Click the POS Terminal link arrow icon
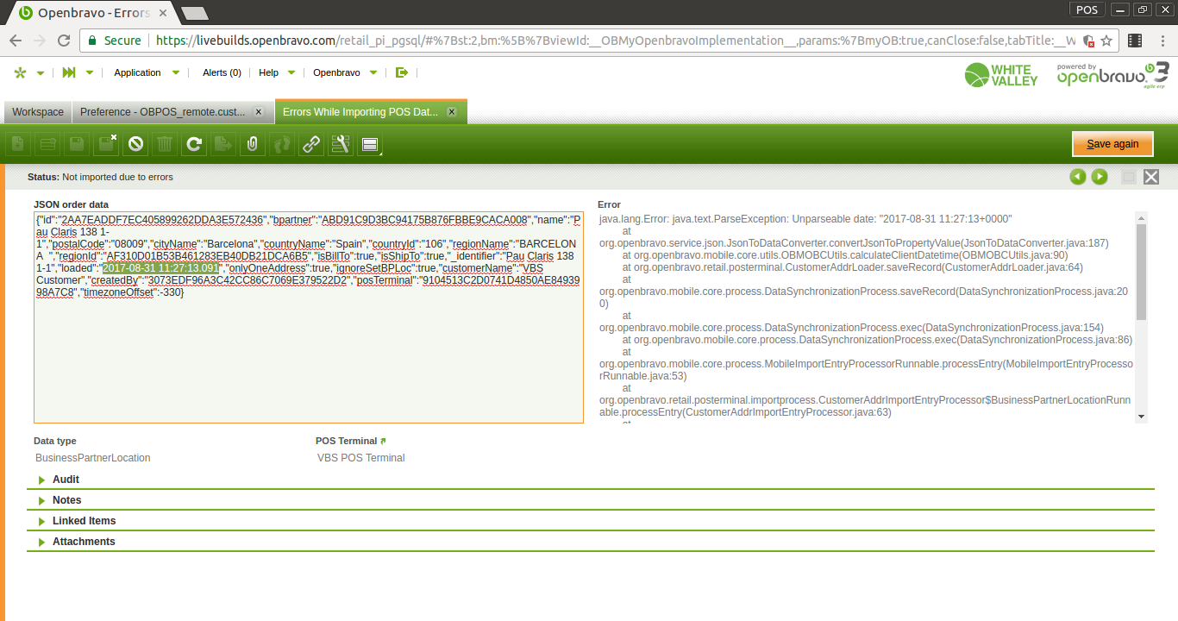The image size is (1178, 621). click(x=383, y=441)
